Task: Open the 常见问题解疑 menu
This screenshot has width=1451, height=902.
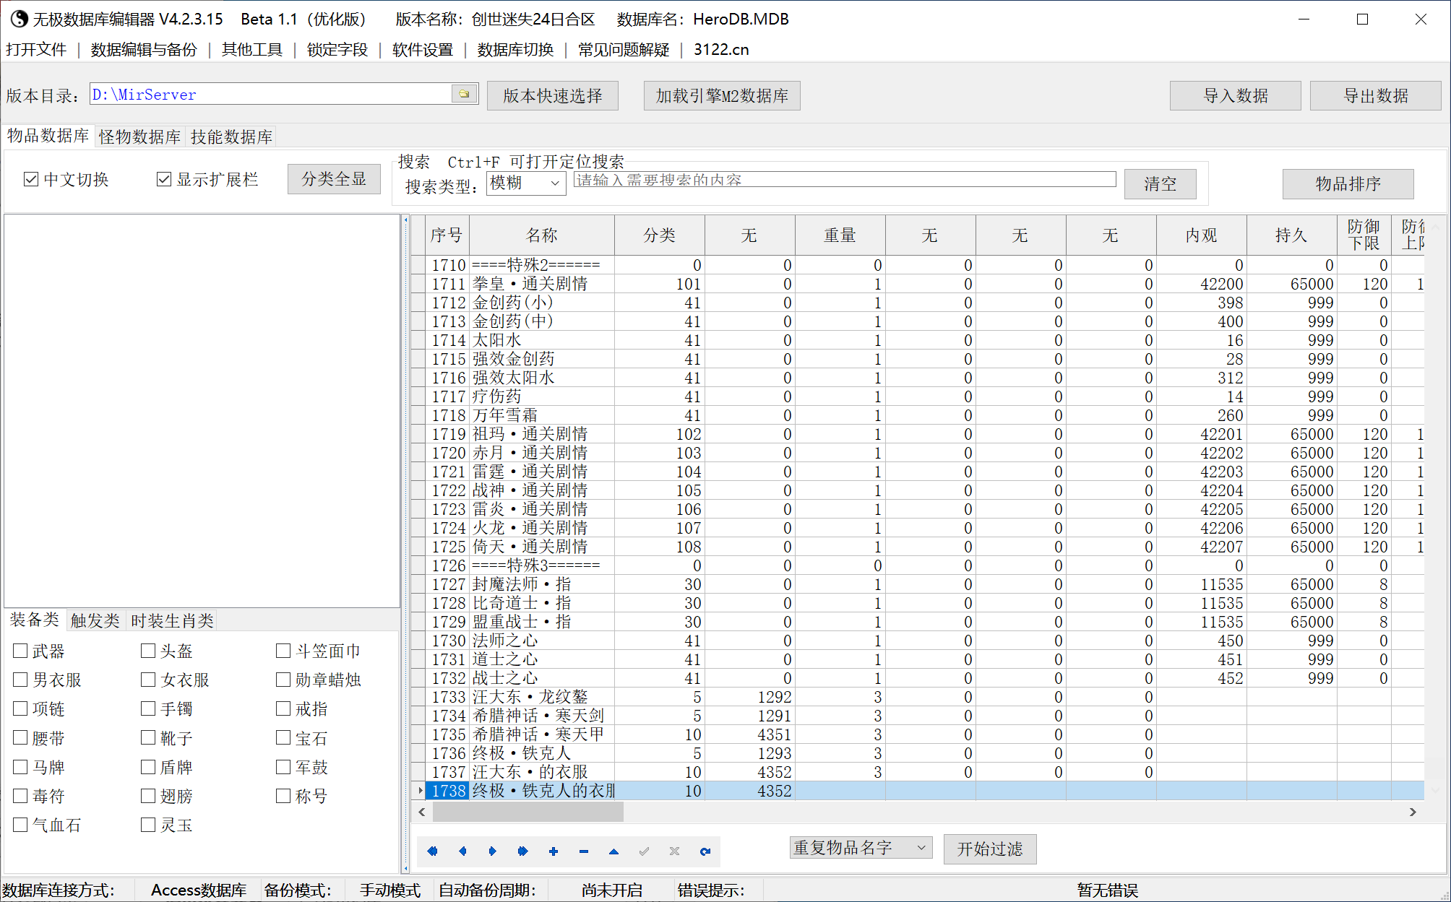Action: 624,49
